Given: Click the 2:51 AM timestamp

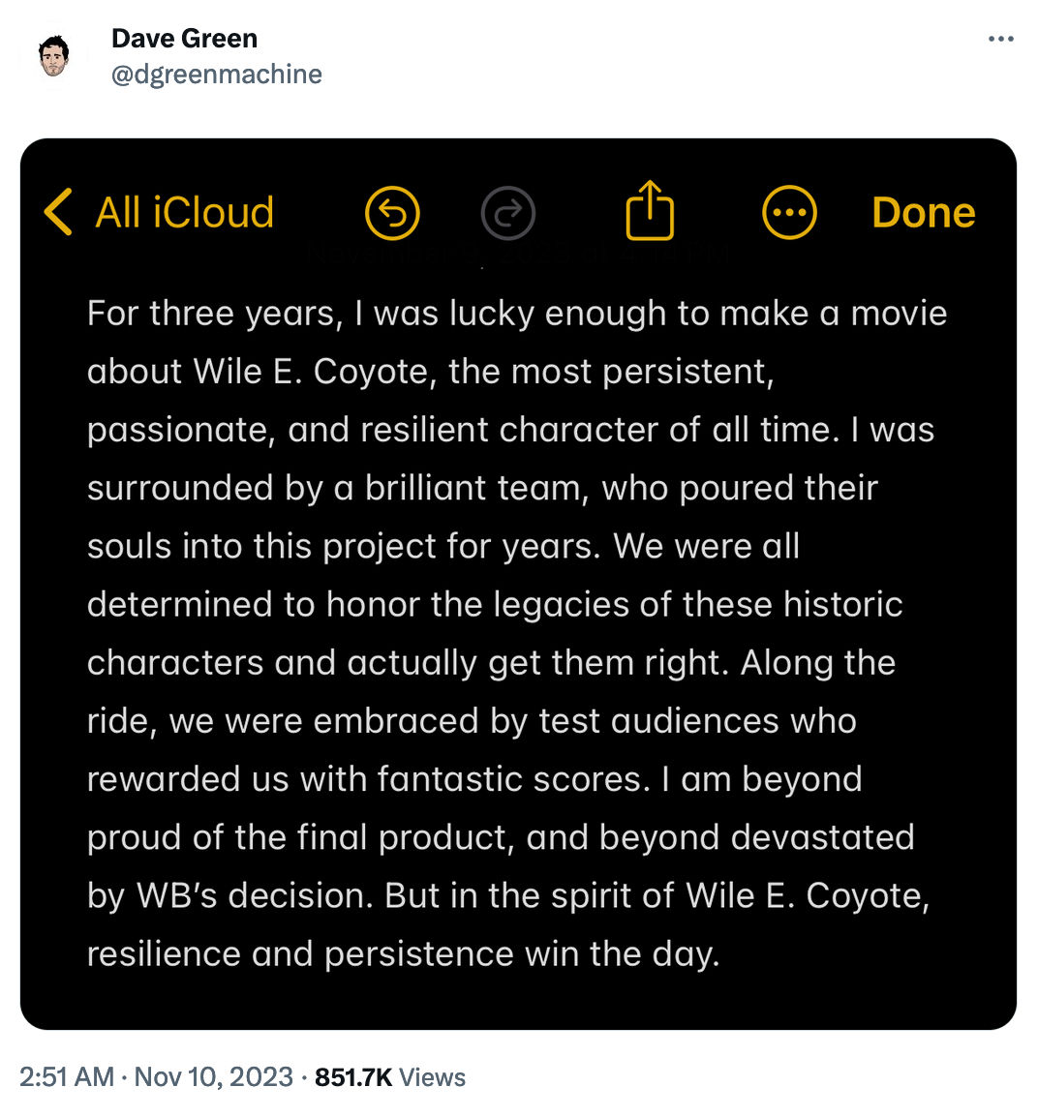Looking at the screenshot, I should click(67, 1077).
